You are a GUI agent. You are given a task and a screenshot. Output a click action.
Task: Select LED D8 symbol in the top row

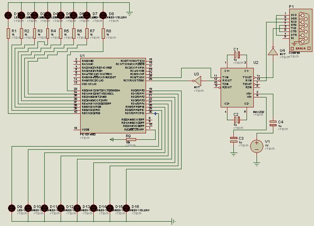coord(103,15)
